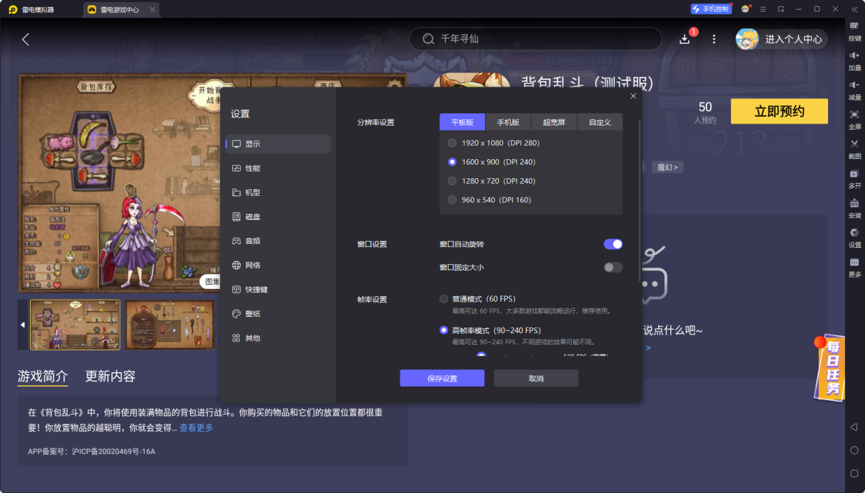865x493 pixels.
Task: Open the 快捷键 settings category
Action: (278, 290)
